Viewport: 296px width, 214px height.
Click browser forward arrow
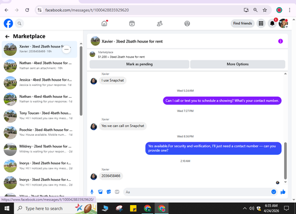17,10
